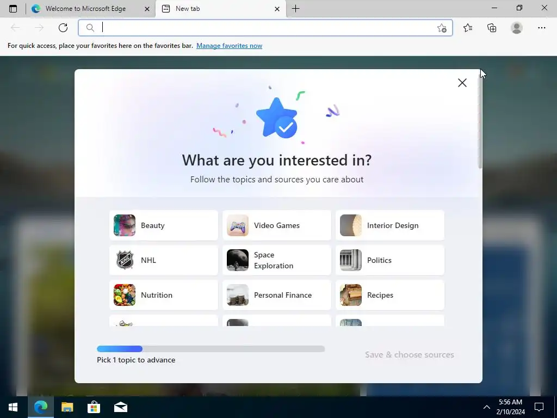Click the blue star badge illustration
The height and width of the screenshot is (418, 557).
(276, 118)
